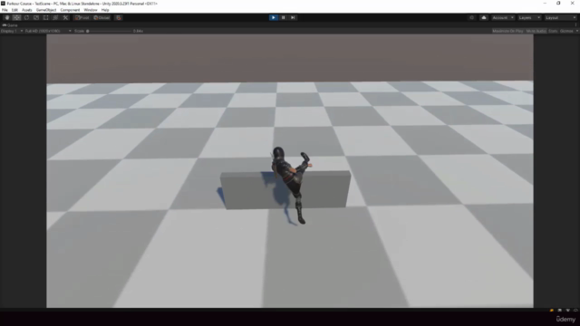Open the Account dropdown

503,18
